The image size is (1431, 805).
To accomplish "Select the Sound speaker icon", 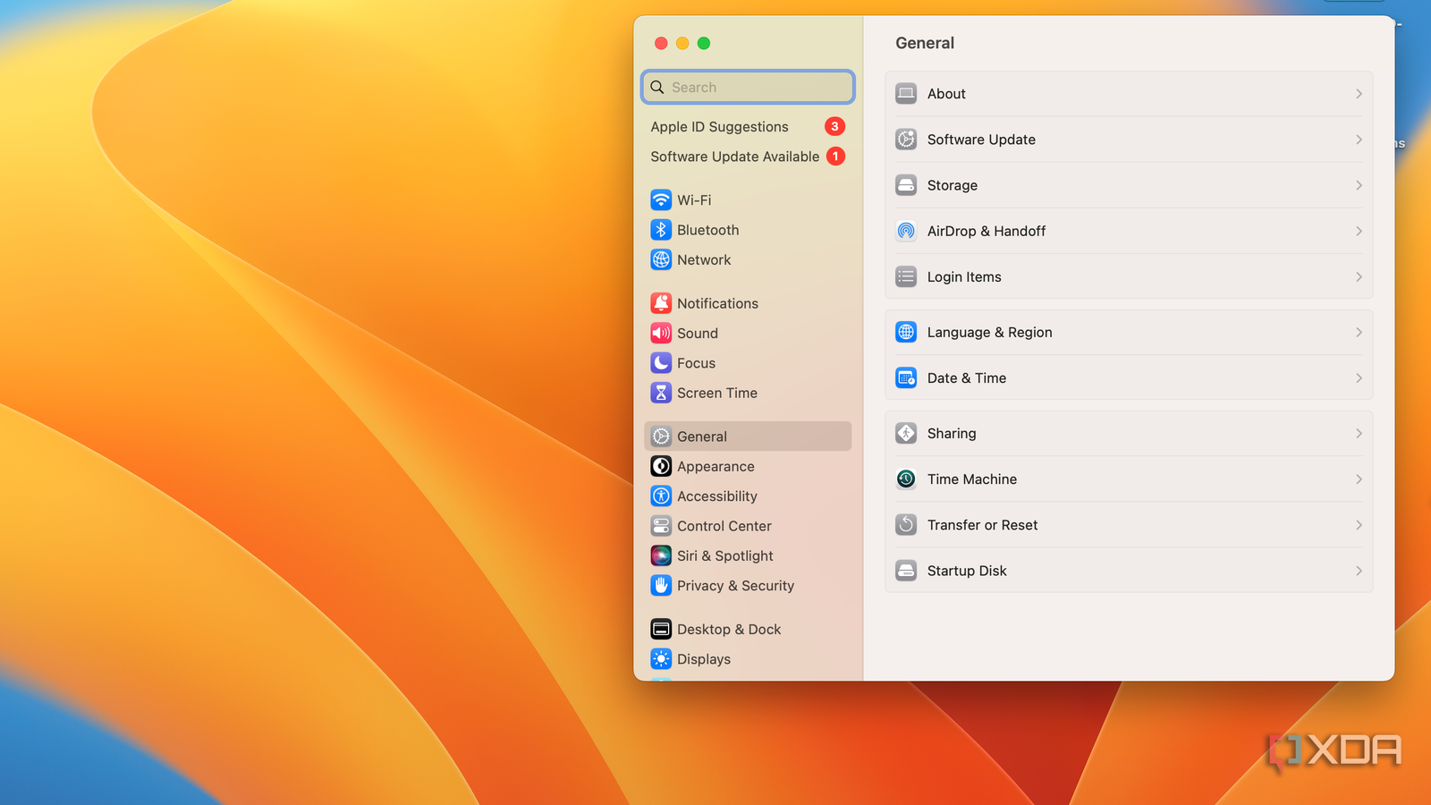I will (661, 333).
